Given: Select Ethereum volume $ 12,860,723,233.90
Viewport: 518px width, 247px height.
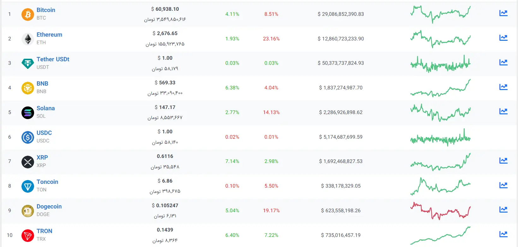Looking at the screenshot, I should pos(341,39).
